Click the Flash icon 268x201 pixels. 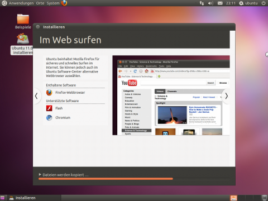pyautogui.click(x=49, y=108)
